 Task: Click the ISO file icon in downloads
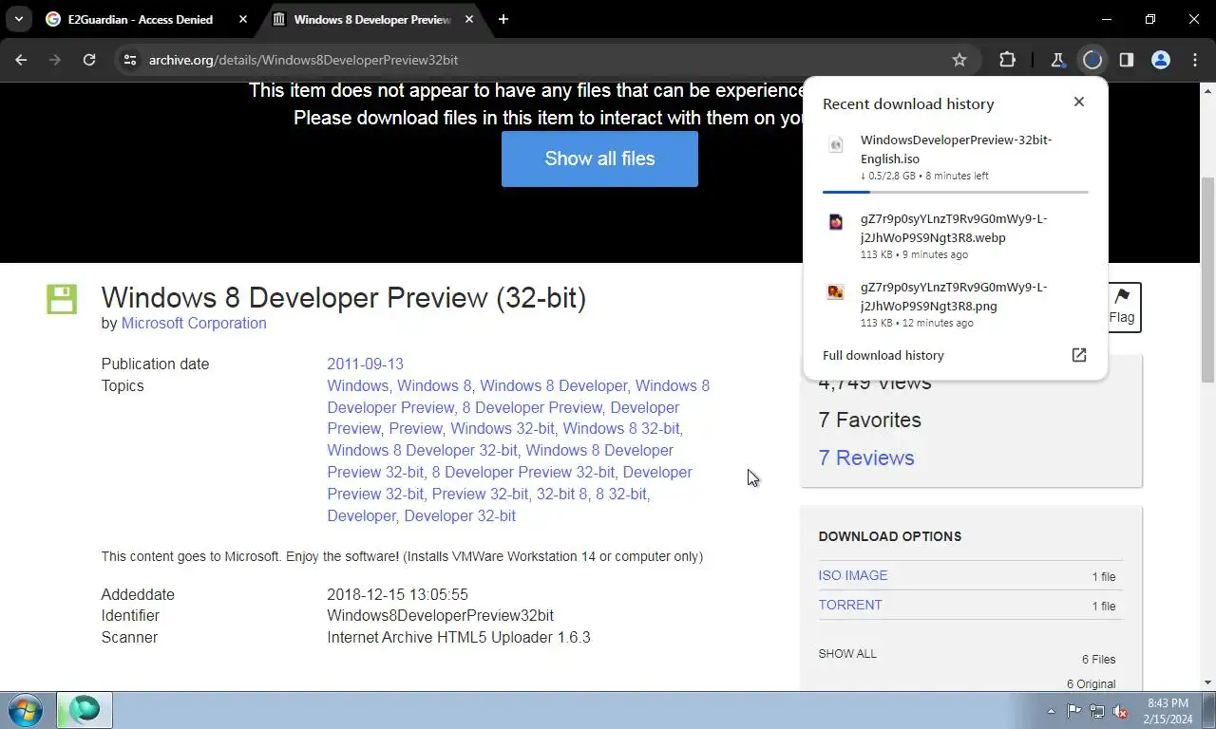(836, 145)
